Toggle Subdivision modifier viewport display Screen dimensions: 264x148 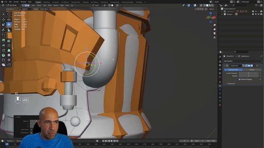[249, 66]
